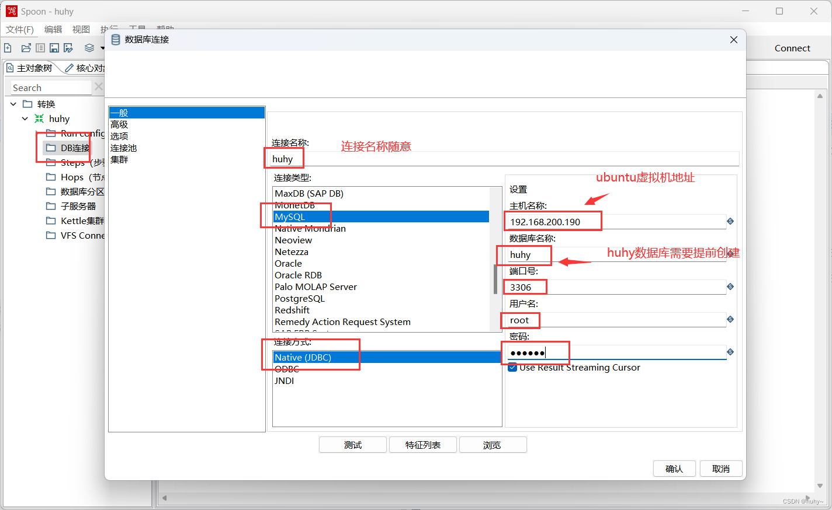This screenshot has width=832, height=510.
Task: Click inside the 端口号 input field
Action: 616,287
